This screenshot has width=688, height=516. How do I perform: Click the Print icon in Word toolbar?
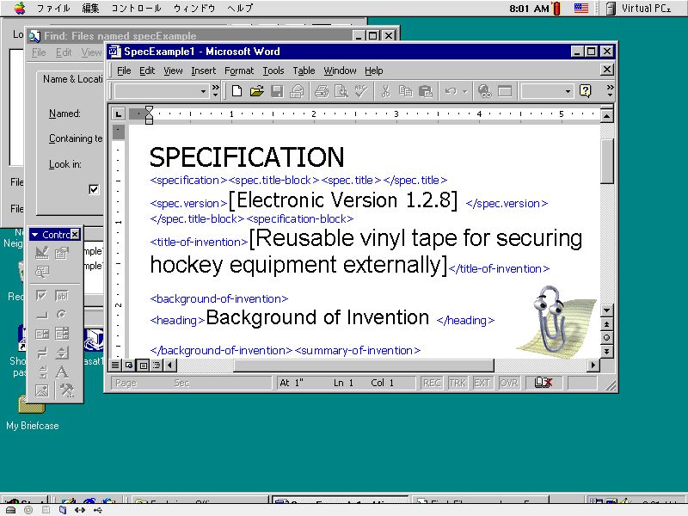click(x=322, y=91)
